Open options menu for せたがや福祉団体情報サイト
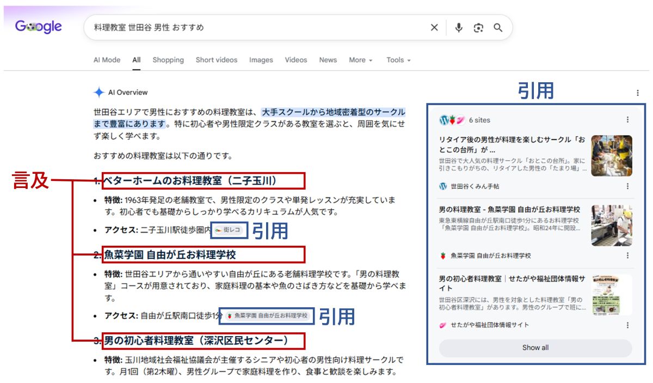 coord(627,325)
